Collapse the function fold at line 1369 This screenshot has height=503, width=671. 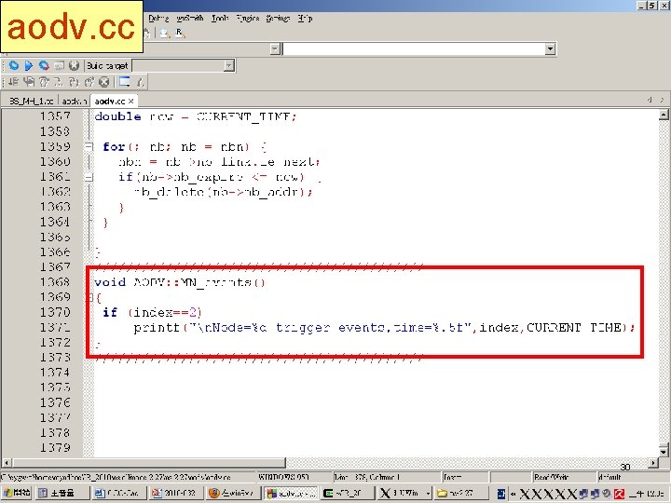[x=89, y=297]
